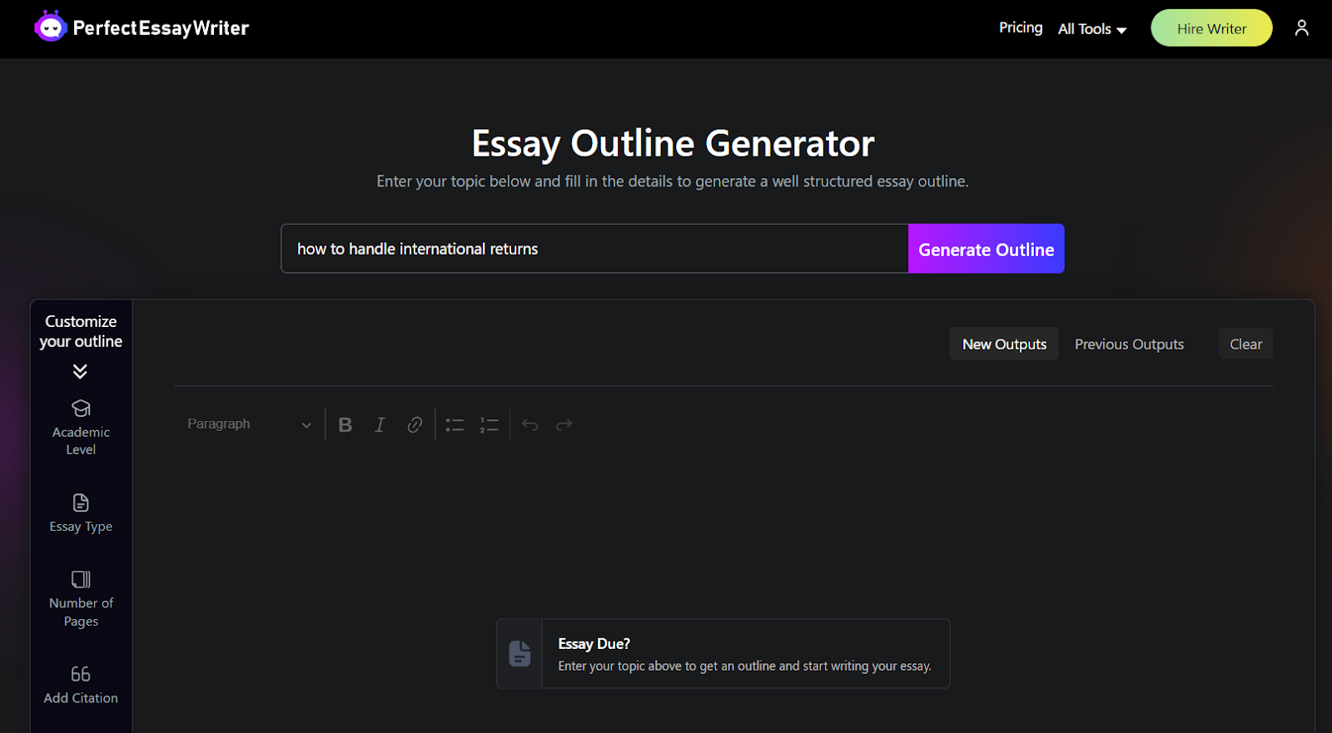This screenshot has width=1332, height=733.
Task: Switch to the New Outputs tab
Action: tap(1004, 344)
